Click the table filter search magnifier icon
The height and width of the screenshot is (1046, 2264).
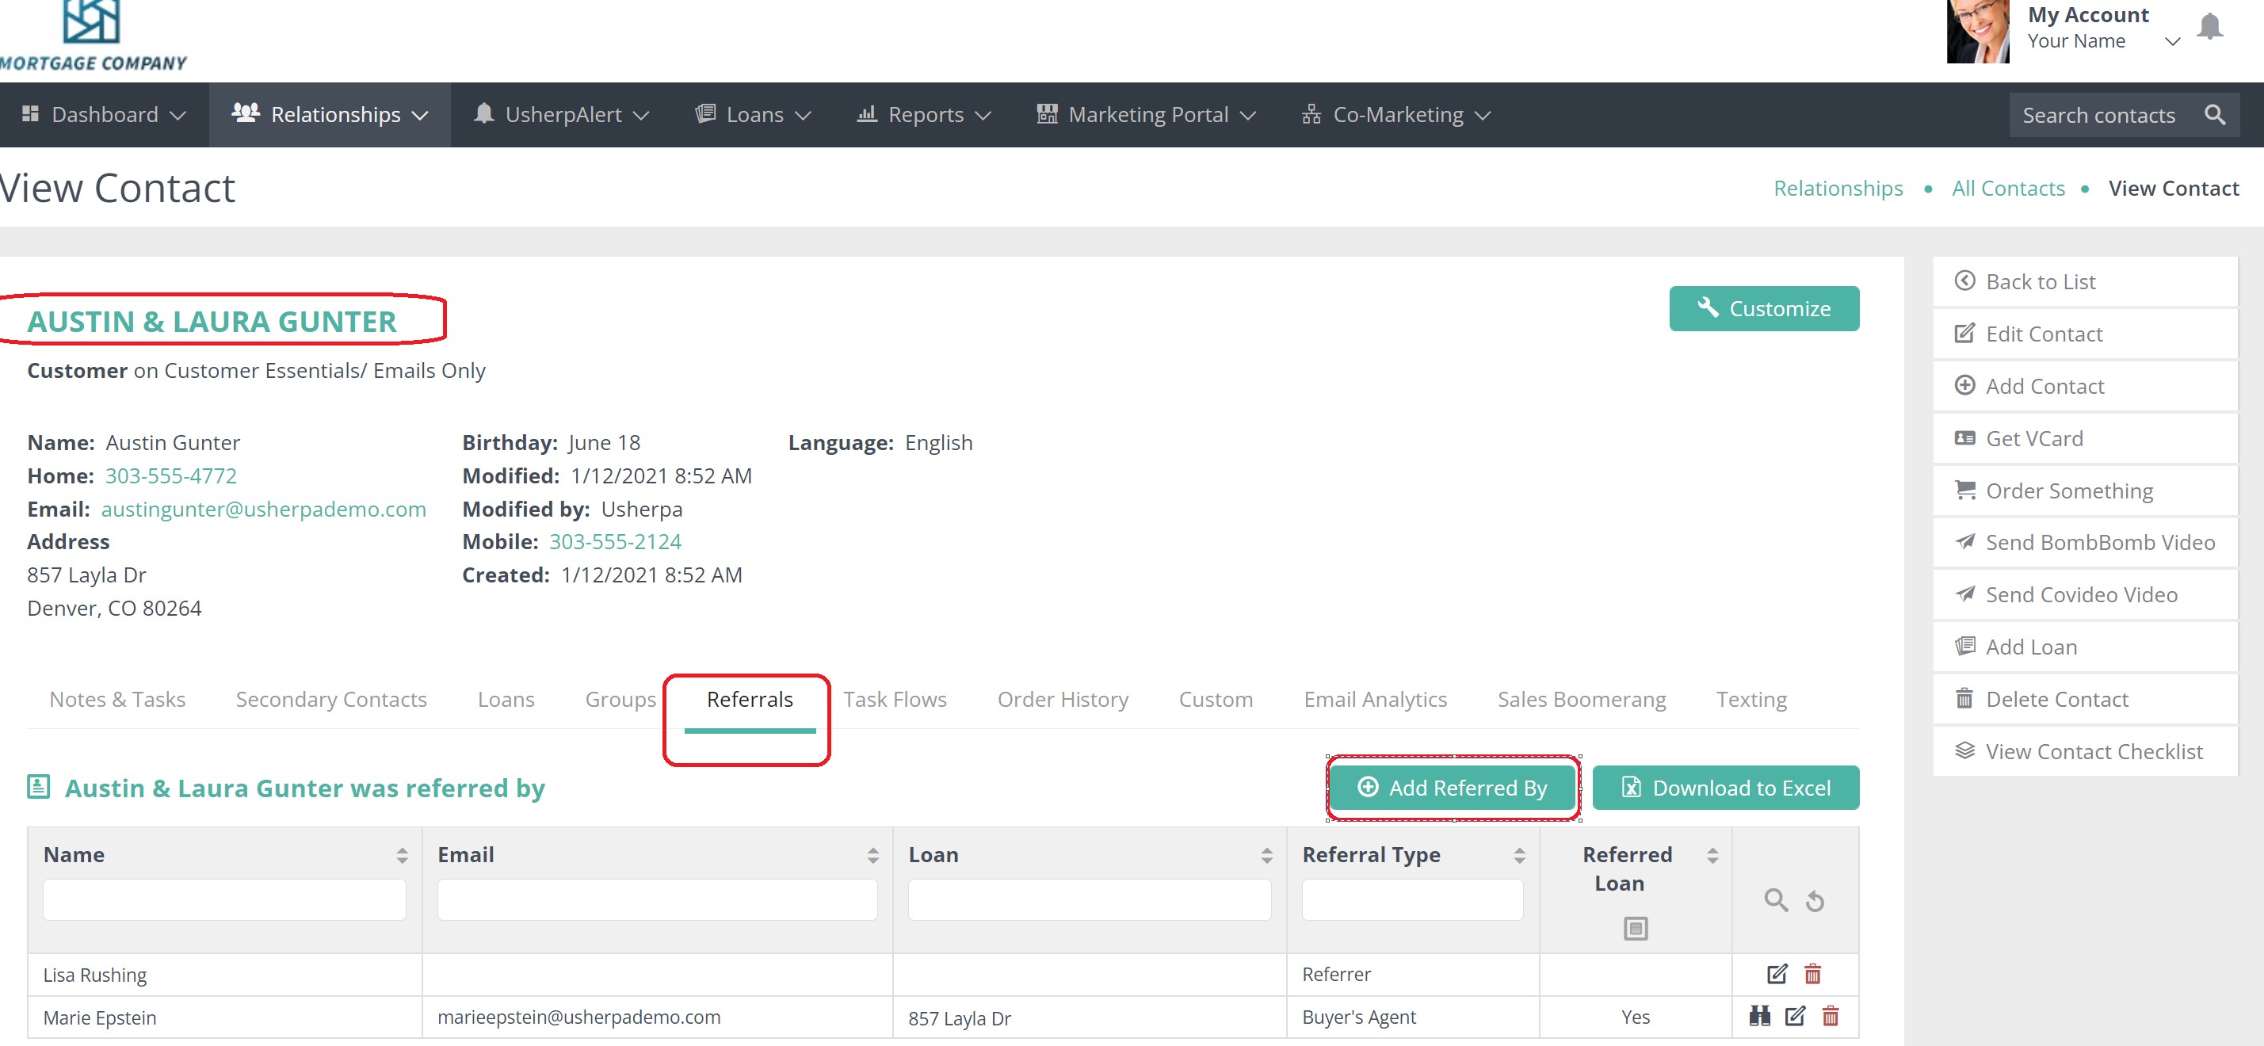pyautogui.click(x=1775, y=900)
